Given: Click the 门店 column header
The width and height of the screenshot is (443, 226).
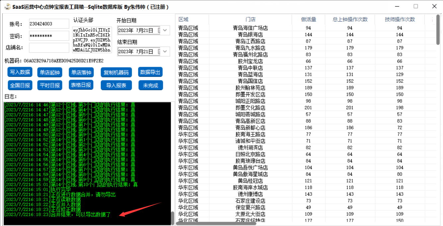Looking at the screenshot, I should [x=250, y=20].
